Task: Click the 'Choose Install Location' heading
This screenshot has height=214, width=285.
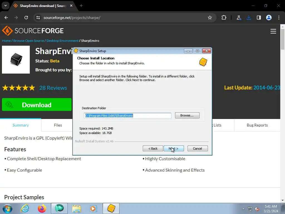Action: coord(96,58)
